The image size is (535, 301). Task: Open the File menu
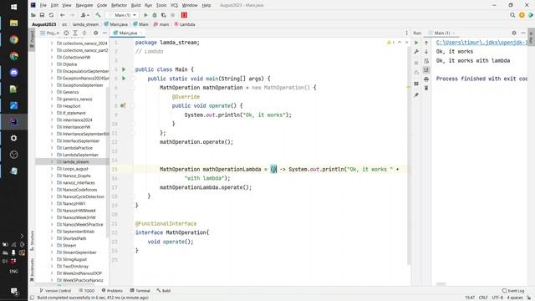tap(43, 5)
